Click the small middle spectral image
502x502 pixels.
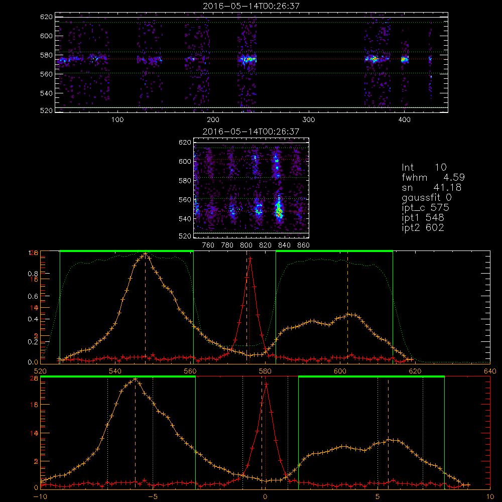251,188
